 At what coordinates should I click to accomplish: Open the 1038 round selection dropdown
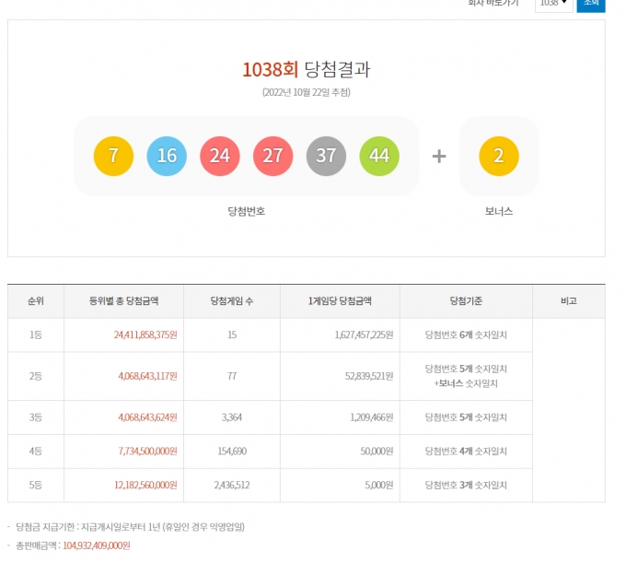coord(552,4)
